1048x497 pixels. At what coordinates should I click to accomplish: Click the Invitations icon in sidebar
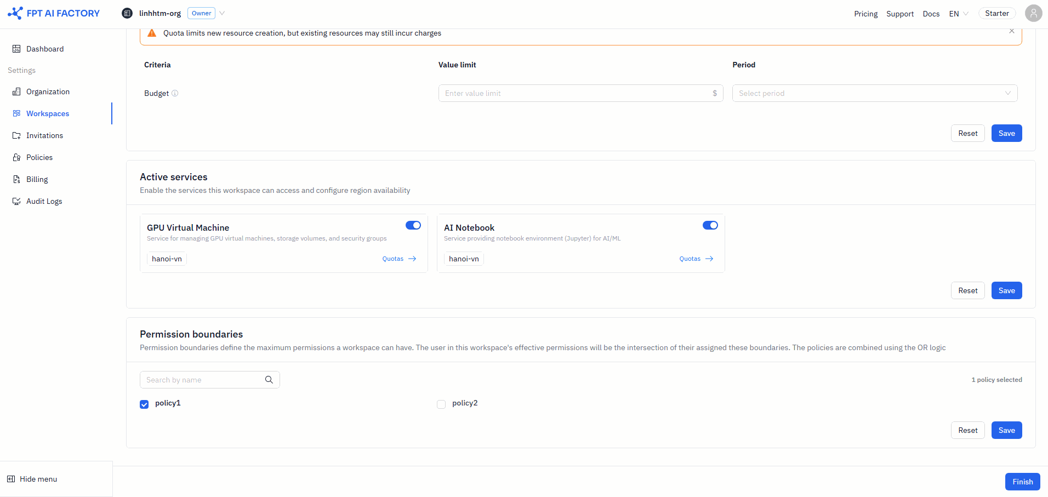click(16, 135)
